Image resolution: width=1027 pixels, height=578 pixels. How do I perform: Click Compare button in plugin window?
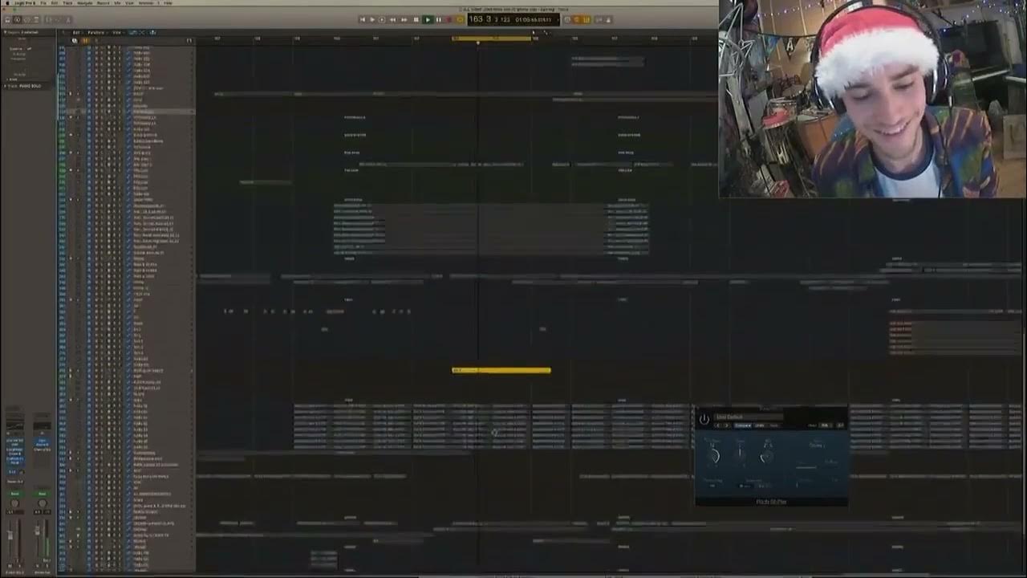[x=743, y=425]
